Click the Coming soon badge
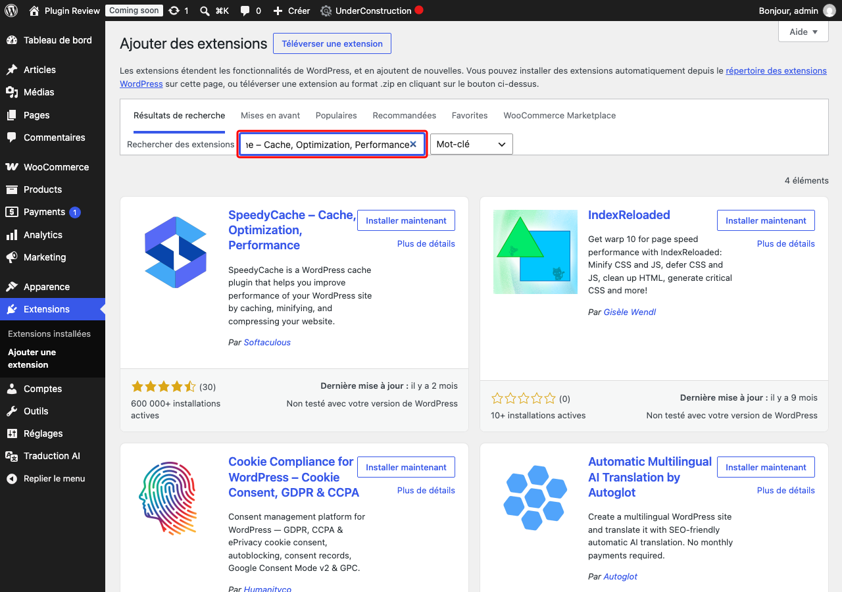The image size is (842, 592). tap(134, 11)
